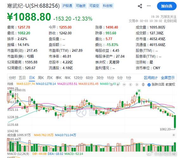
Task: Click the 沪股通 tag
Action: [x=67, y=6]
